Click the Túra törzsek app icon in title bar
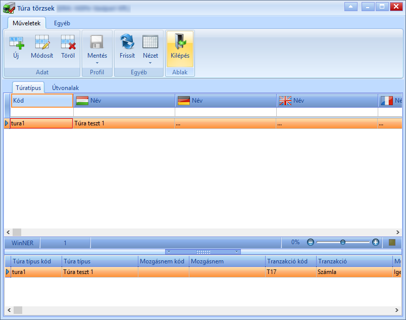Image resolution: width=406 pixels, height=320 pixels. tap(9, 8)
